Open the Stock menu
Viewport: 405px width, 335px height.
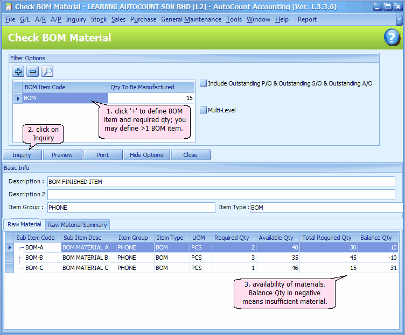point(99,19)
